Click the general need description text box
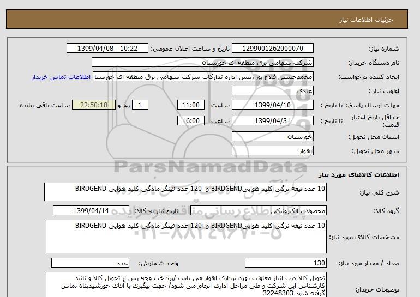This screenshot has height=297, width=420. [185, 192]
